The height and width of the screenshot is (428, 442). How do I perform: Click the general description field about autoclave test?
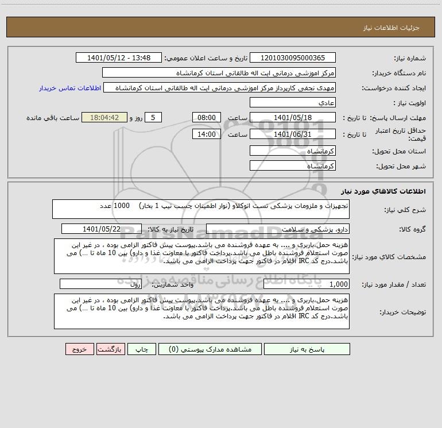coord(201,209)
